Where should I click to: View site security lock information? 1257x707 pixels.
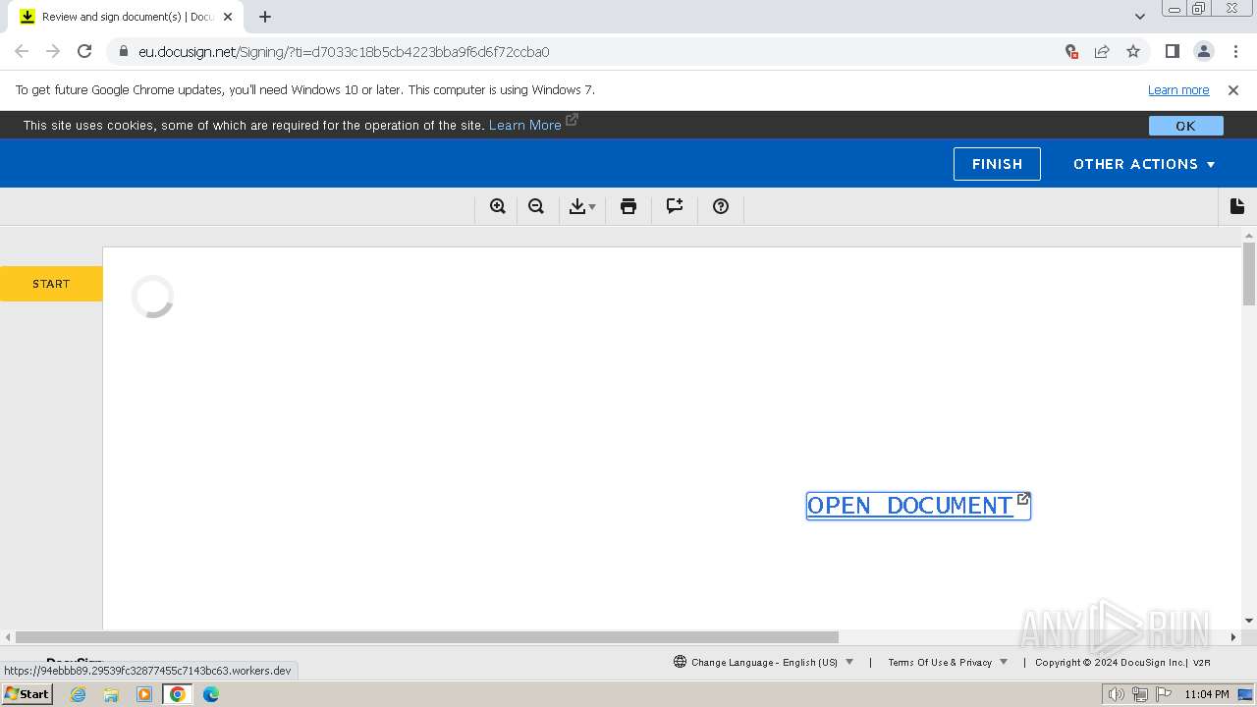123,51
